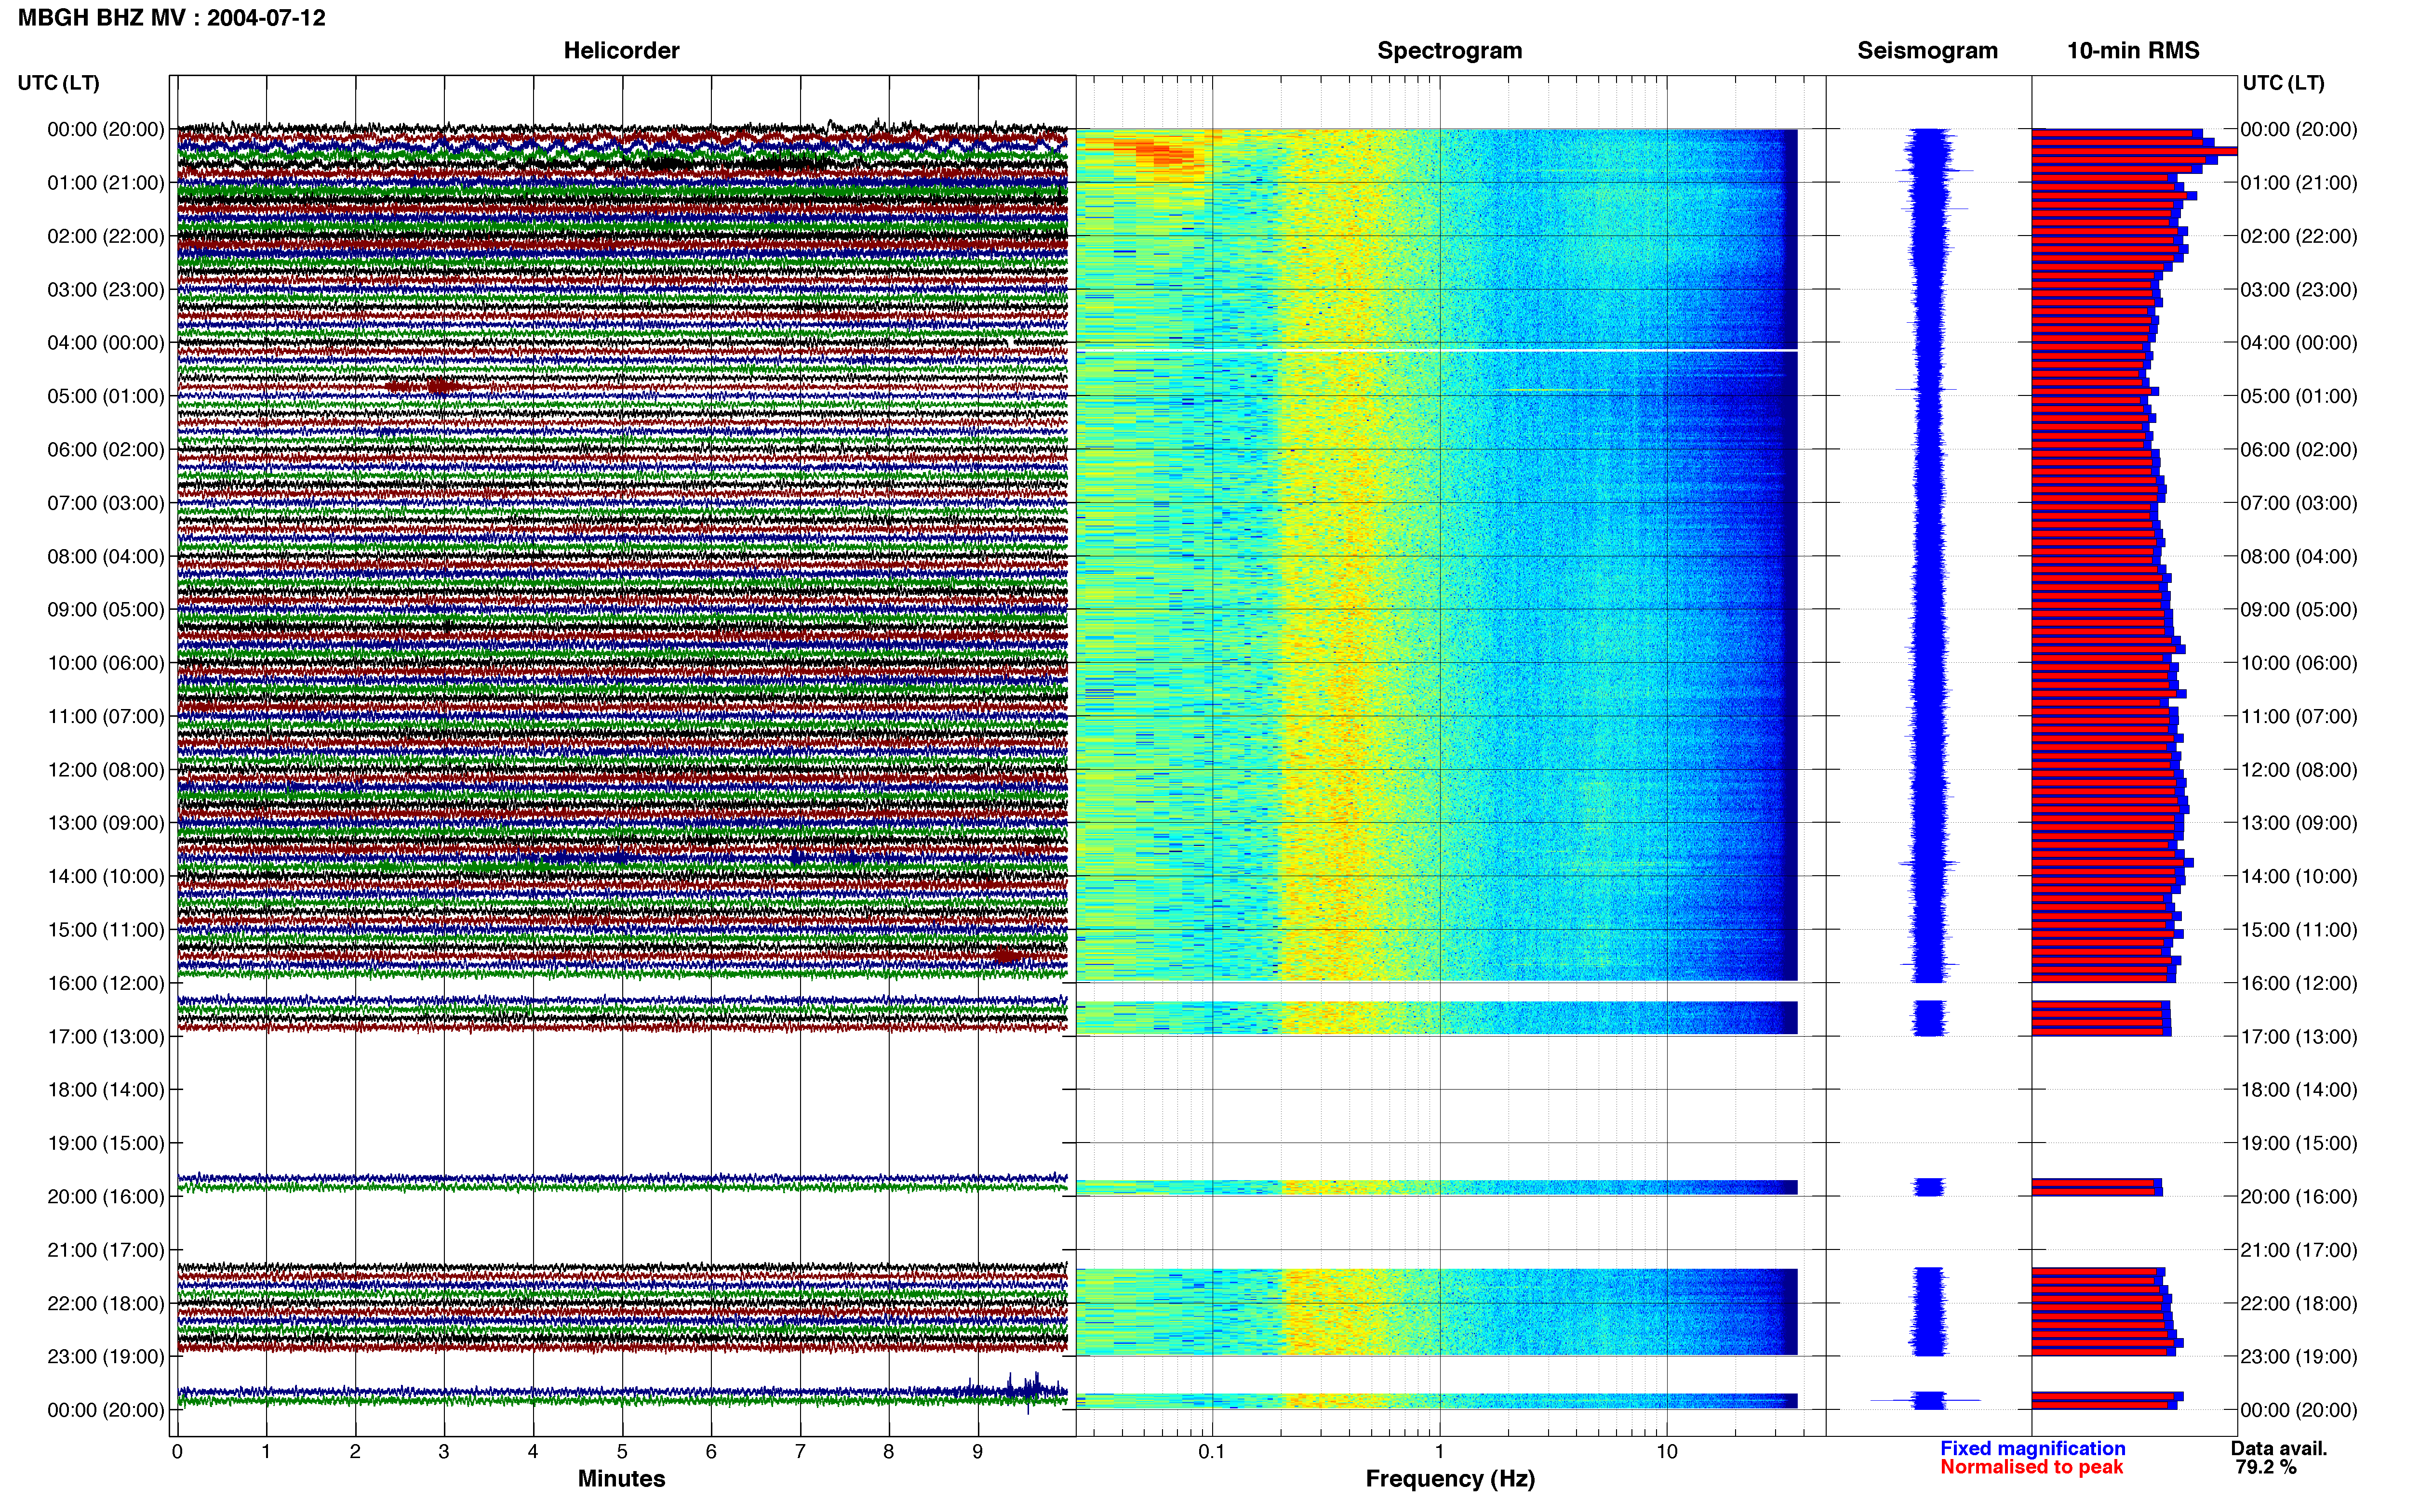
Task: Click left time label '20:00 (16:00)'
Action: [x=106, y=1197]
